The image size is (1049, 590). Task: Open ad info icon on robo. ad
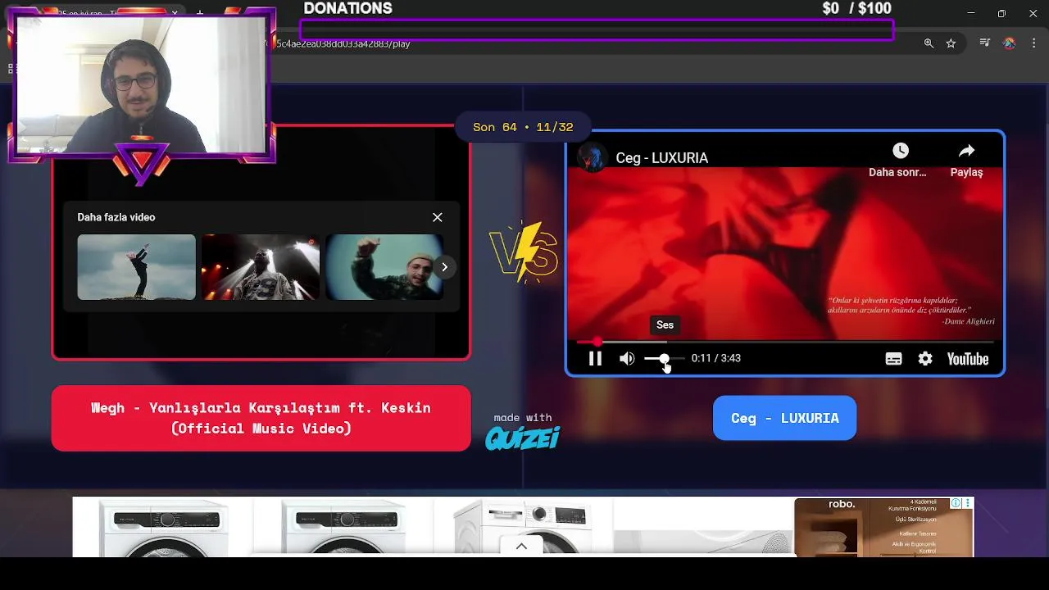956,503
